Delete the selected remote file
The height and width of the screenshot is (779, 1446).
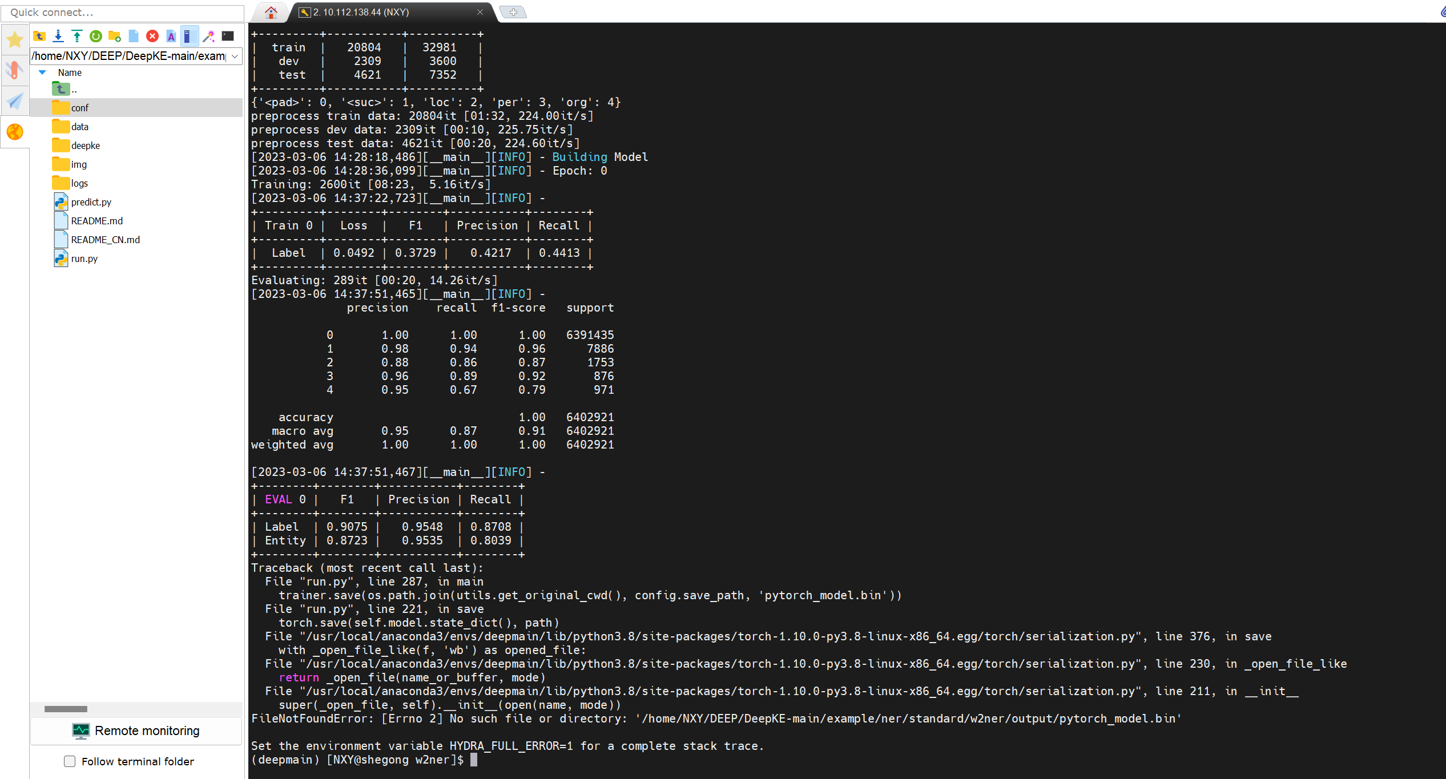point(152,35)
